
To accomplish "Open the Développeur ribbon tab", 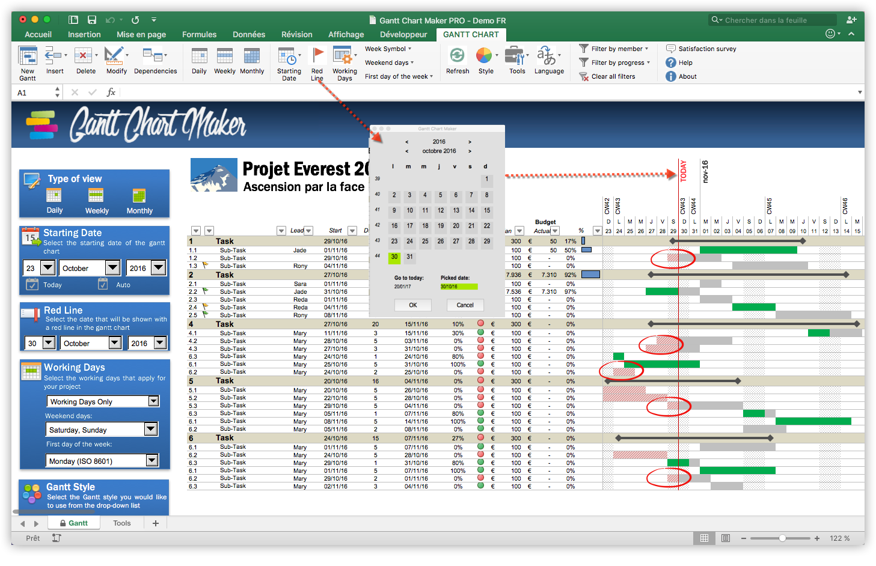I will pyautogui.click(x=403, y=35).
